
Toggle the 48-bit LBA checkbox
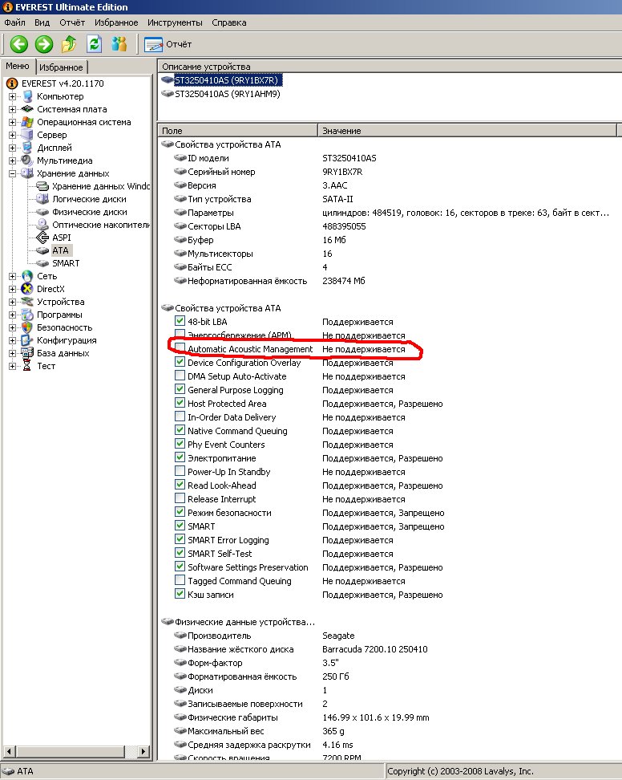[x=180, y=322]
